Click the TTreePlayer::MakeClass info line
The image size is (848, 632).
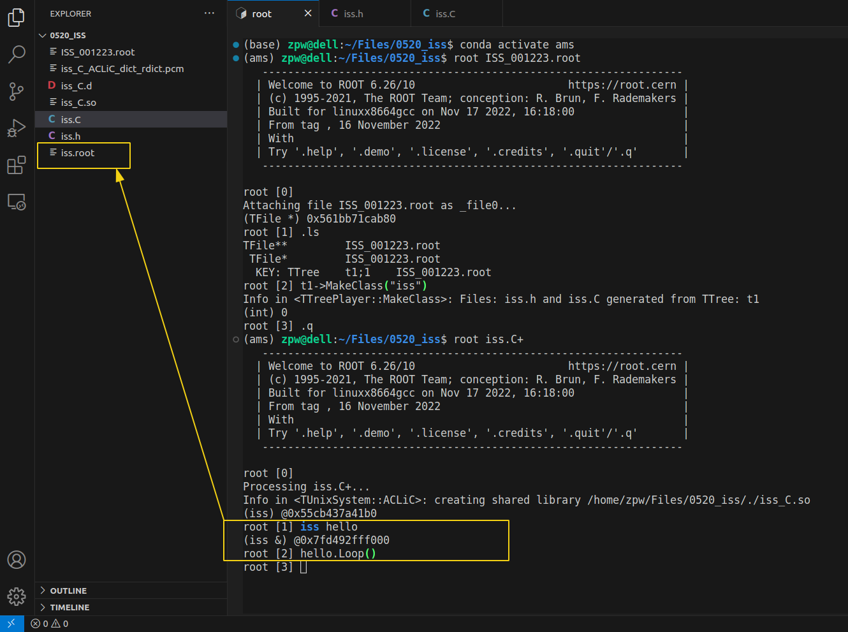pos(501,299)
